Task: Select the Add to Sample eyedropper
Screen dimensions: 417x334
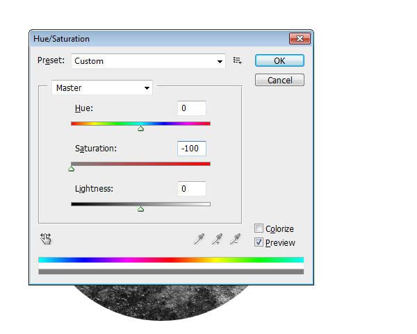Action: (x=218, y=239)
